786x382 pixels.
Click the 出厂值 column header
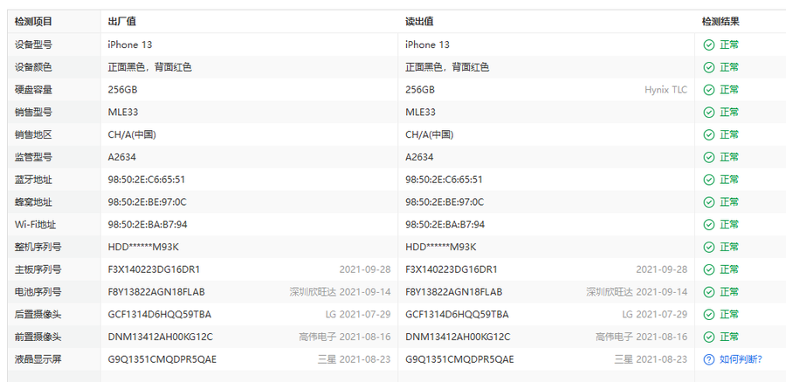121,22
